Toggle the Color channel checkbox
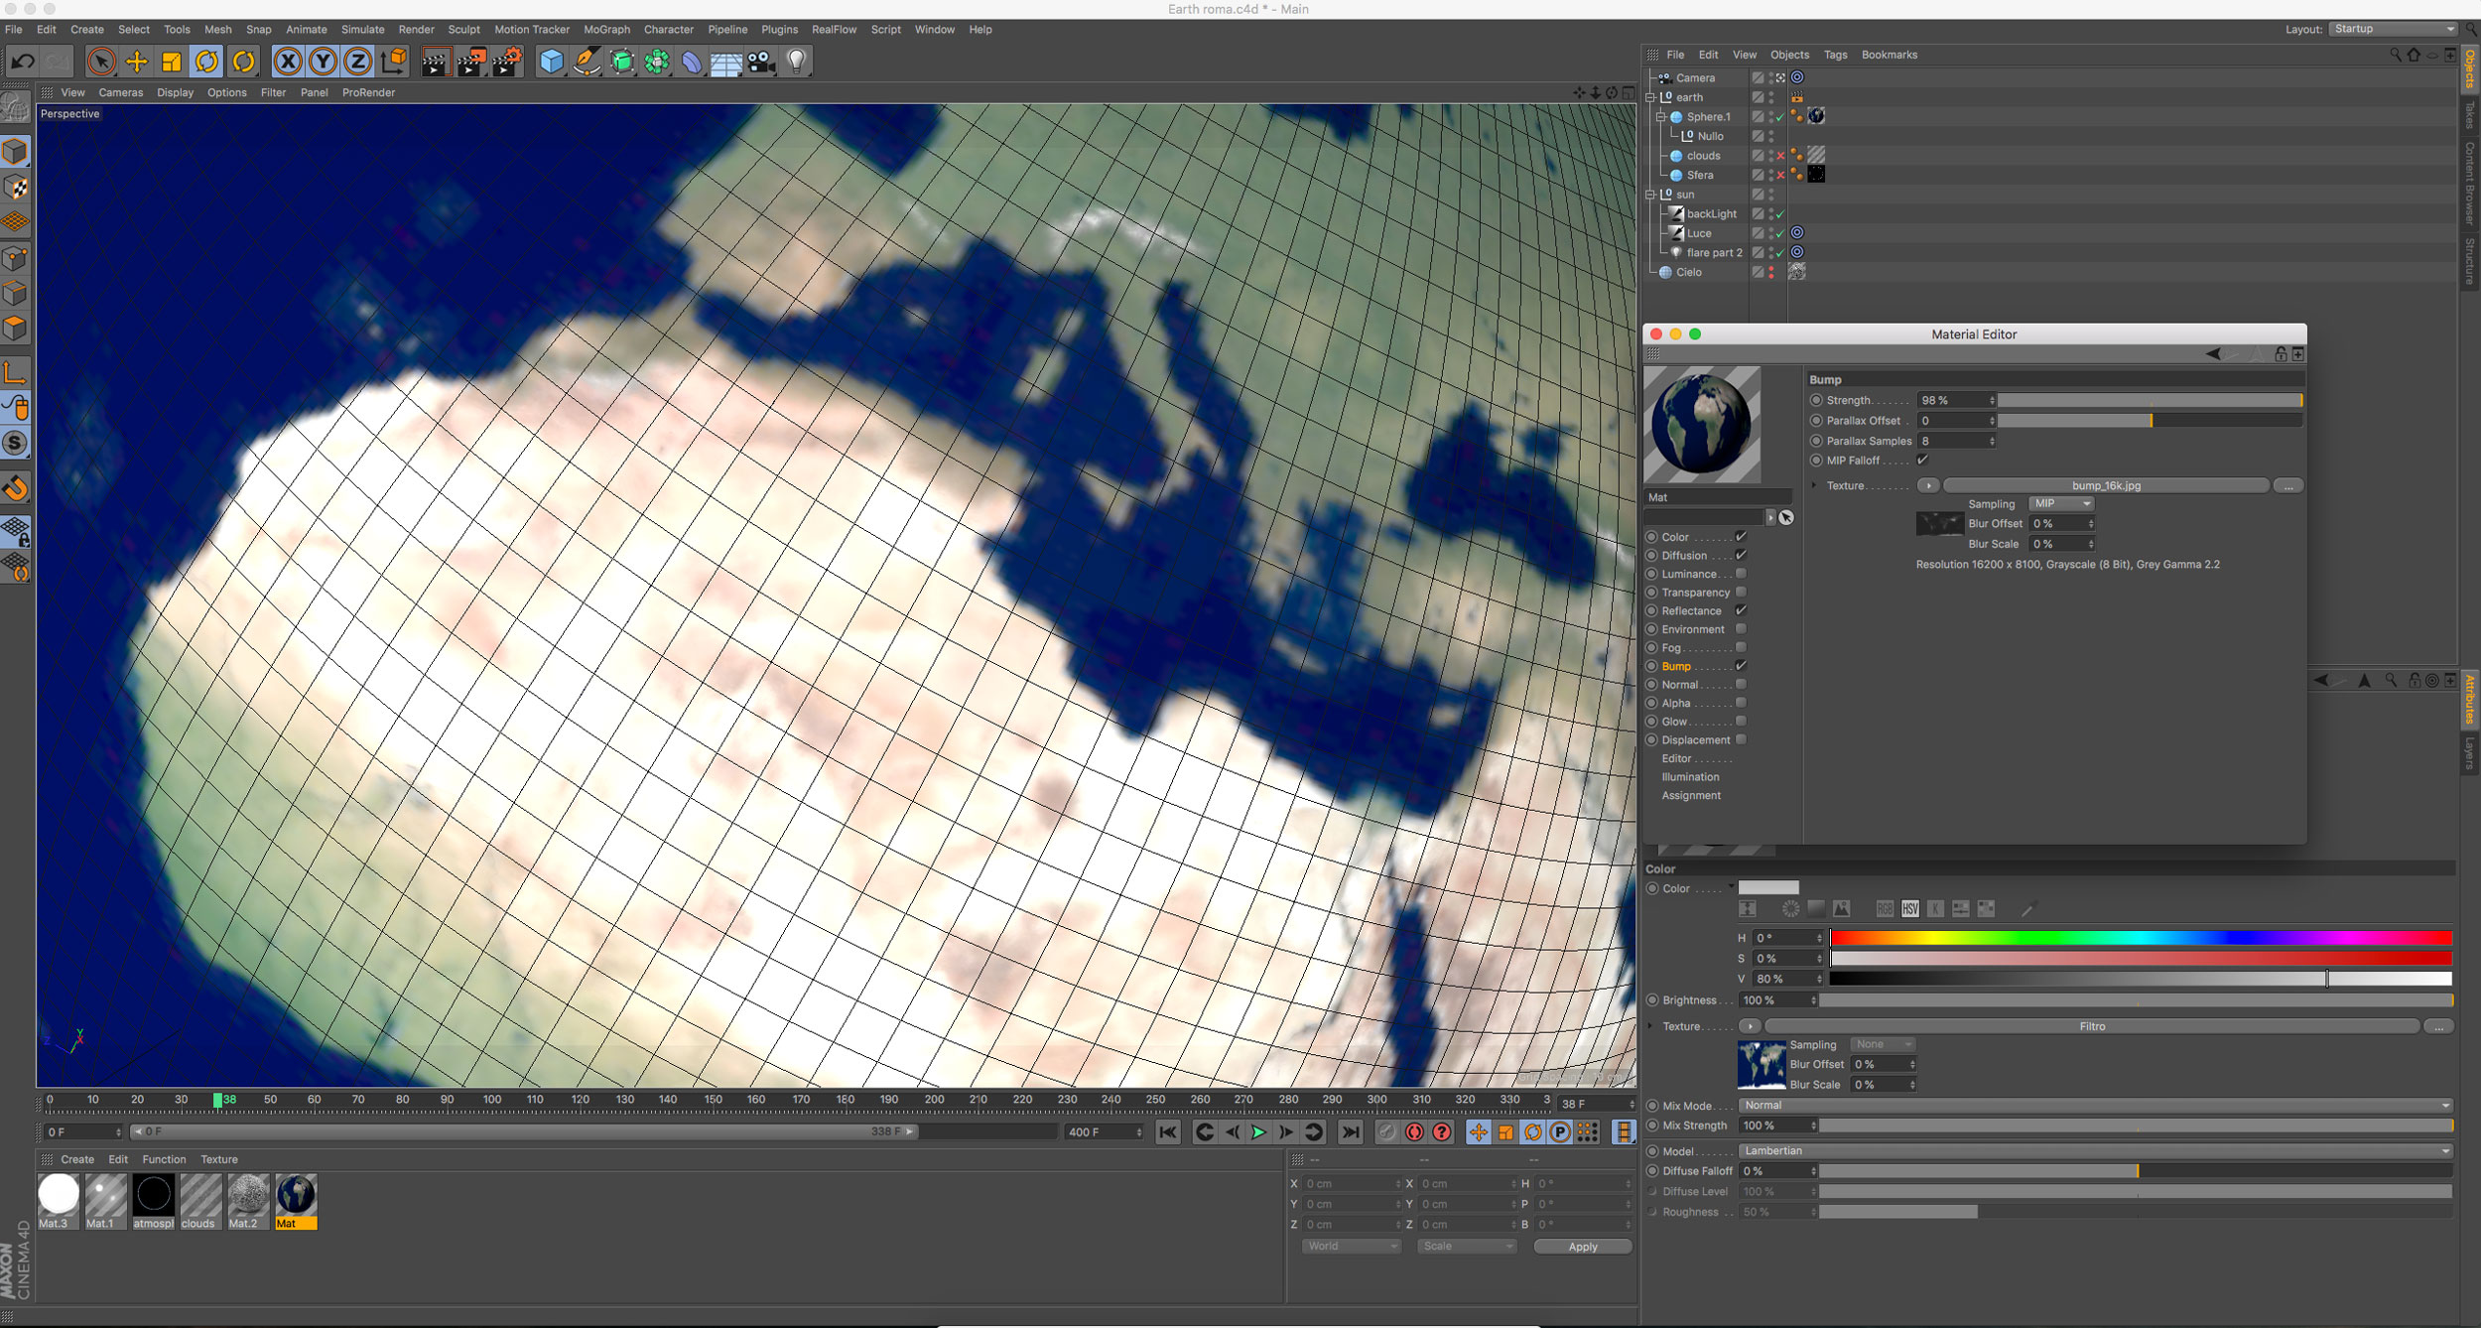This screenshot has width=2481, height=1328. pyautogui.click(x=1741, y=537)
